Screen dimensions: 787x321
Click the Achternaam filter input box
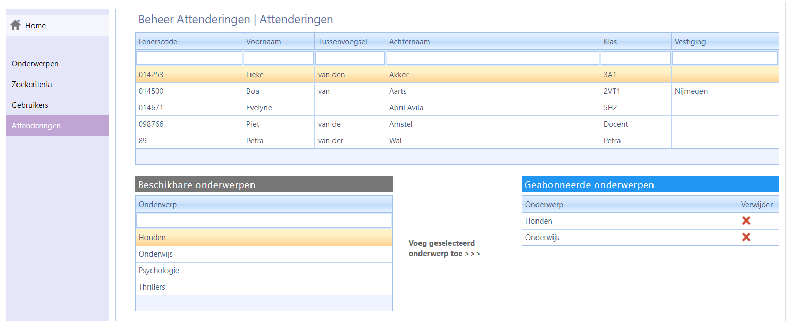click(x=493, y=58)
